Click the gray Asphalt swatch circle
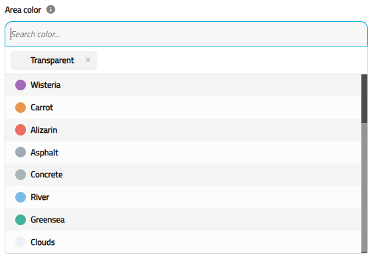This screenshot has width=372, height=259. (x=21, y=152)
